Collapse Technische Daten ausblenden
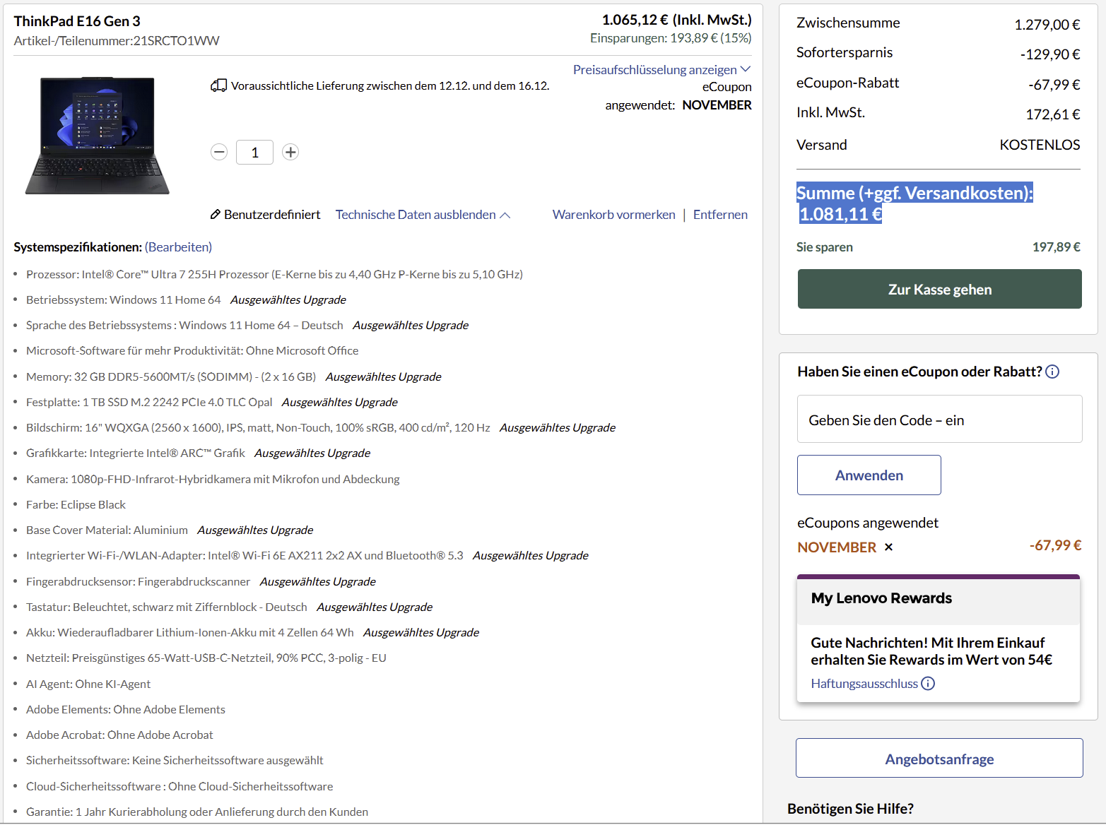 click(x=423, y=214)
